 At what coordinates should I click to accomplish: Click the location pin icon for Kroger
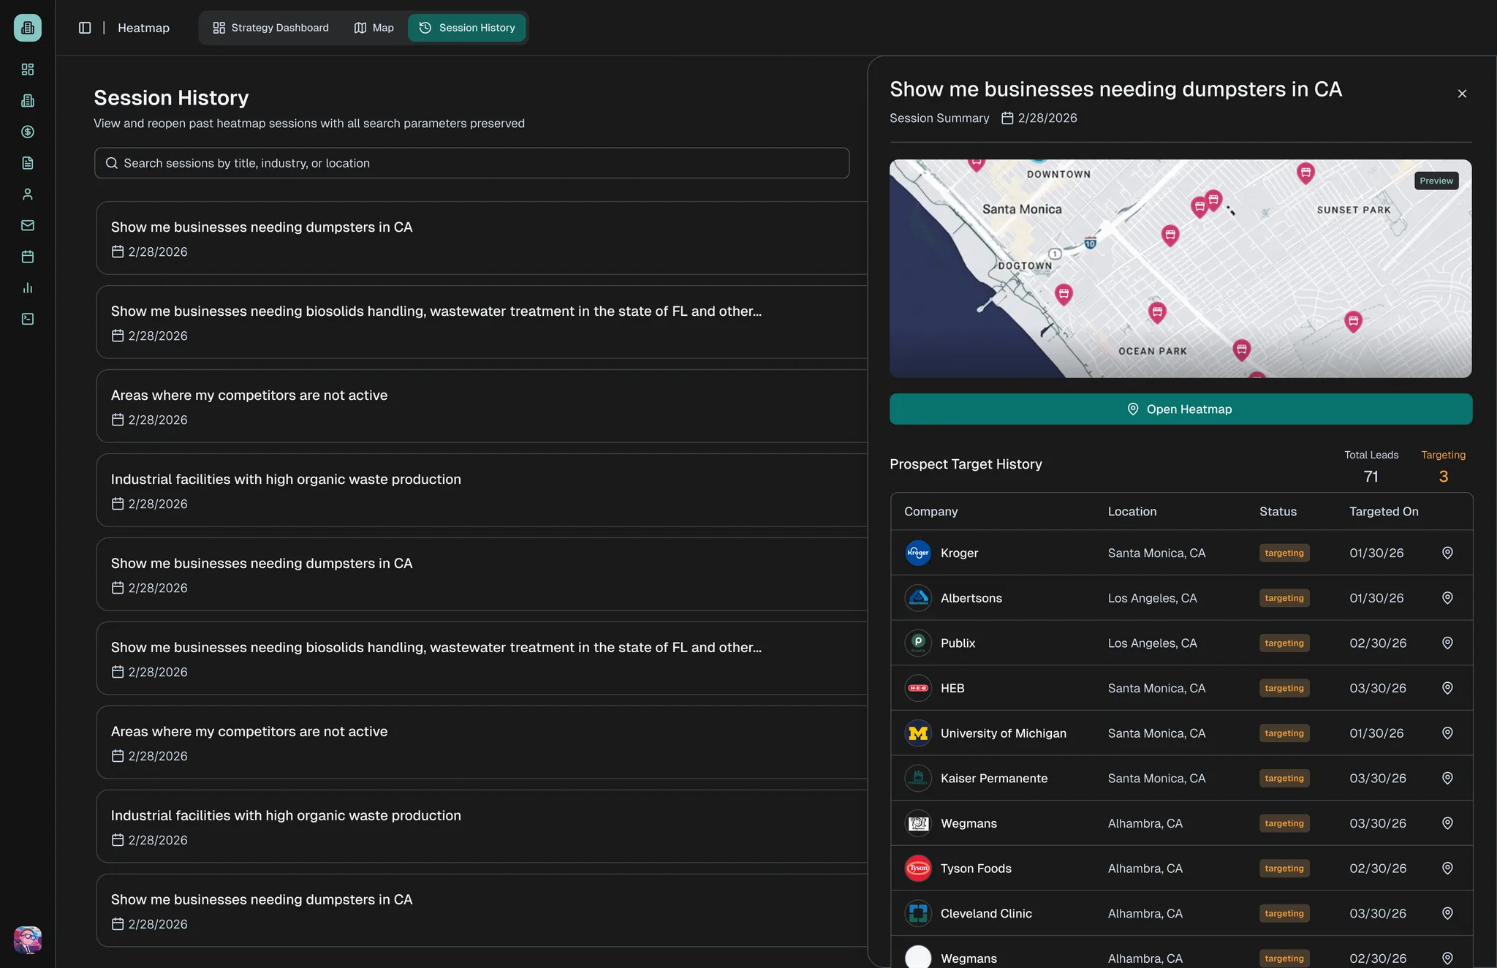point(1447,553)
